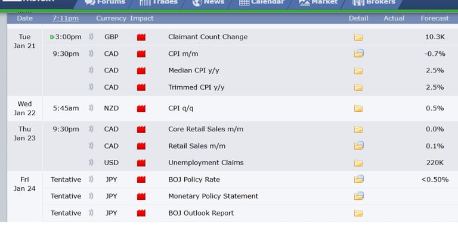Open the Monetary Policy Statement event
Viewport: 458px width, 236px height.
coord(213,196)
